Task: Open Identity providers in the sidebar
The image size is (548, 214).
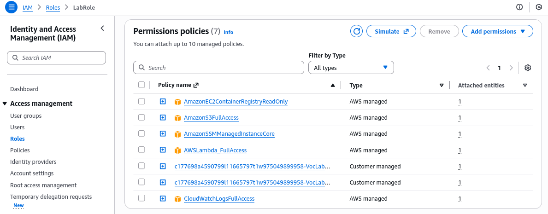Action: click(x=33, y=162)
